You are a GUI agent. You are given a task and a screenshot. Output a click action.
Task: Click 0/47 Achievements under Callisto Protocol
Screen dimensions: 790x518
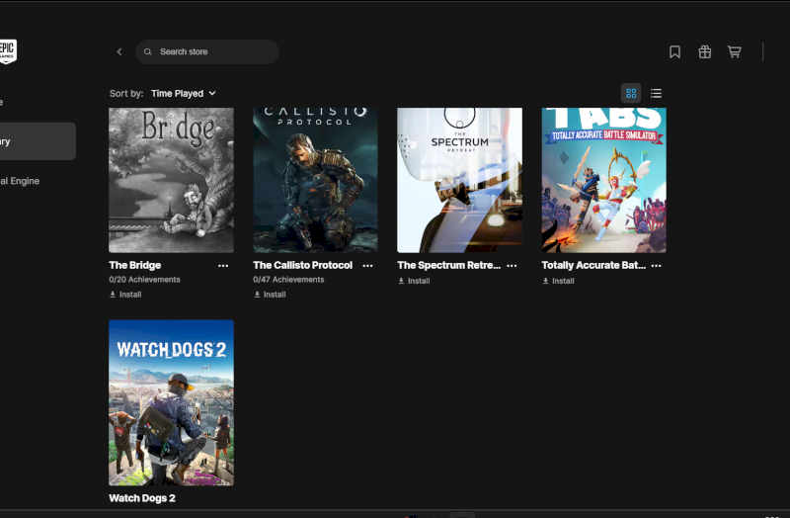[x=288, y=280]
